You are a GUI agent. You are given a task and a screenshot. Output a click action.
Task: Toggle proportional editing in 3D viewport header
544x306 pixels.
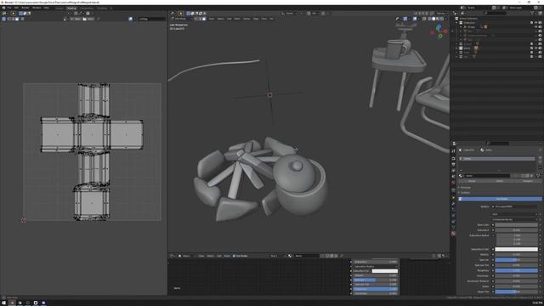323,14
